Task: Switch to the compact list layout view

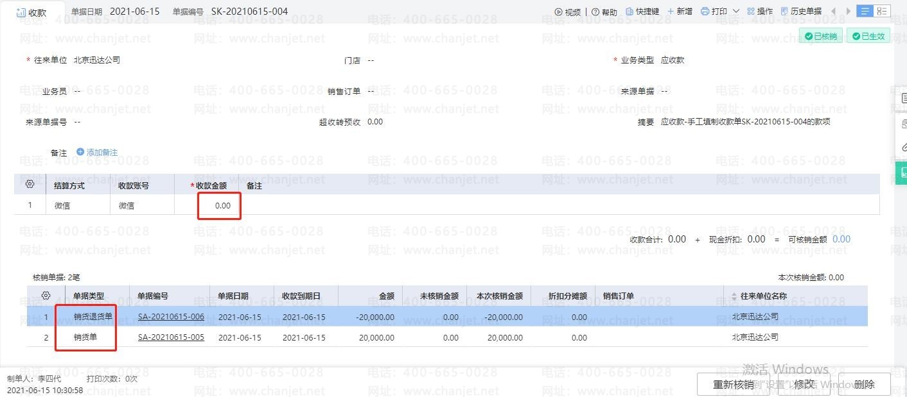Action: (x=865, y=12)
